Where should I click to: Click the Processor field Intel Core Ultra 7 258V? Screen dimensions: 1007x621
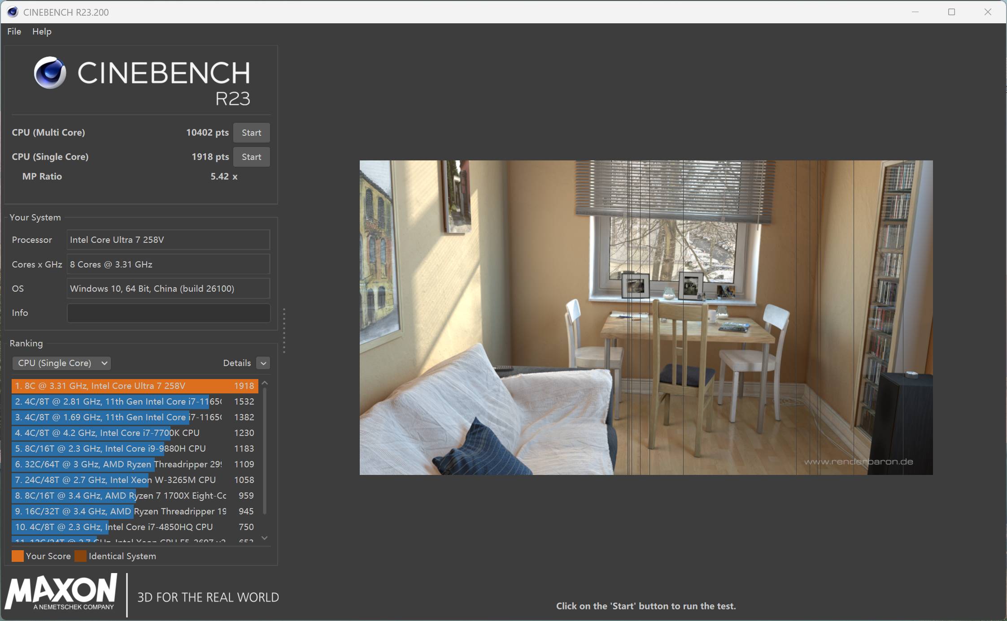tap(168, 240)
